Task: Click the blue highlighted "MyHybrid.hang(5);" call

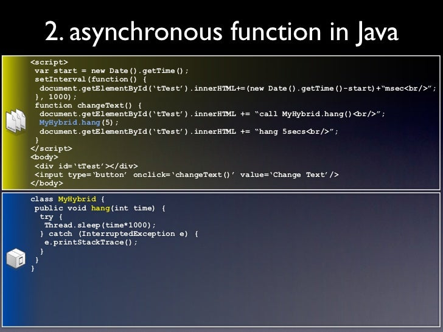Action: [79, 123]
